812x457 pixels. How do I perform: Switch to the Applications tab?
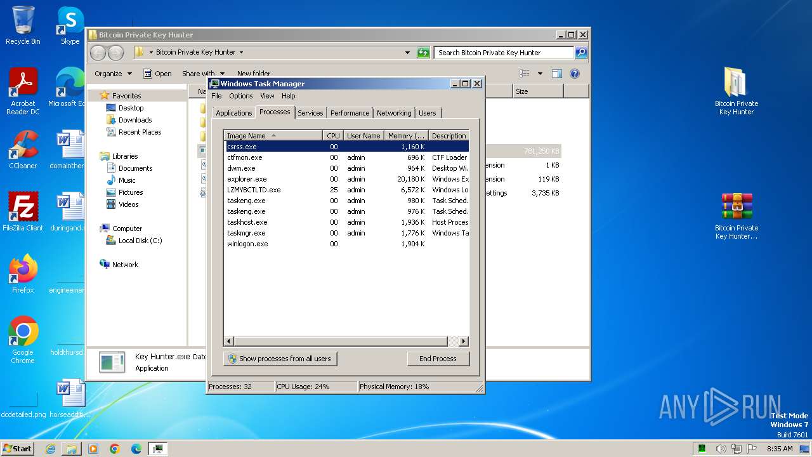(234, 113)
